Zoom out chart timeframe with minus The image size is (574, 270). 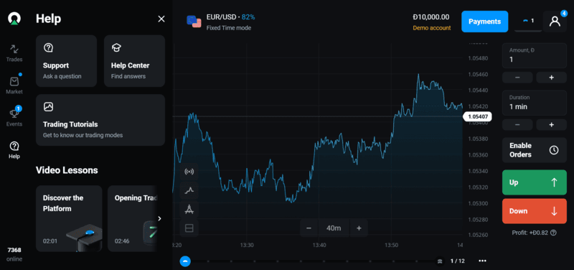coord(309,228)
